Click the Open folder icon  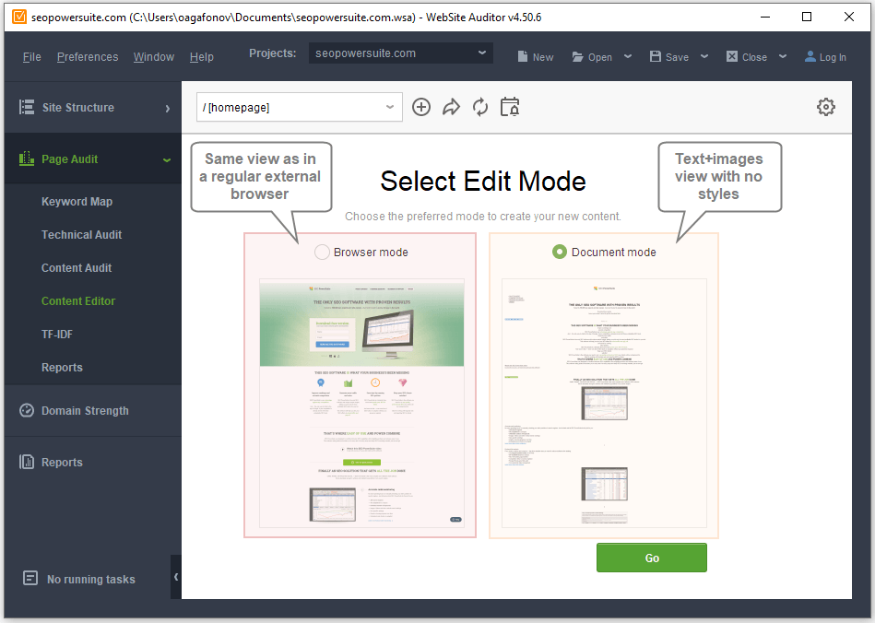coord(577,57)
